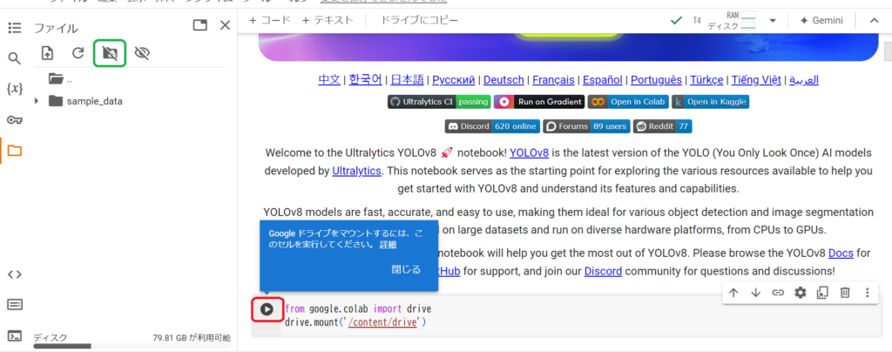
Task: Open the Français language link
Action: 555,79
